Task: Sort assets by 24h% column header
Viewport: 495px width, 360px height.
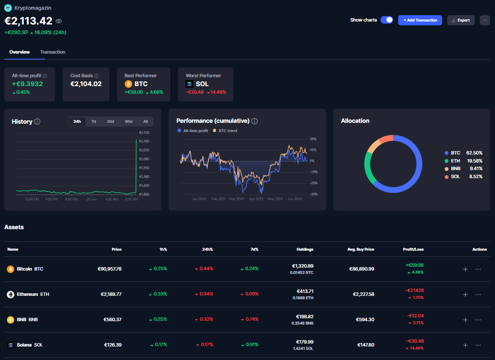Action: point(207,249)
